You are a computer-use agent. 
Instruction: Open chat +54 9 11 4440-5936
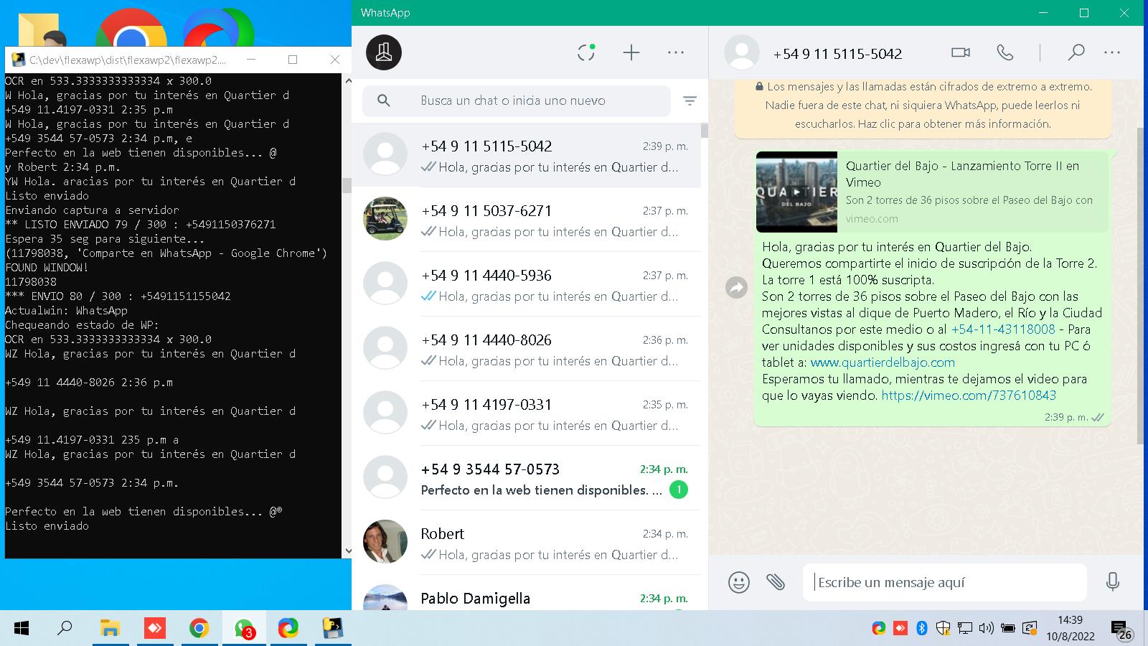[526, 284]
